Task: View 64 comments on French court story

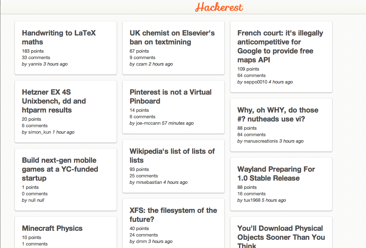Action: tap(251, 76)
